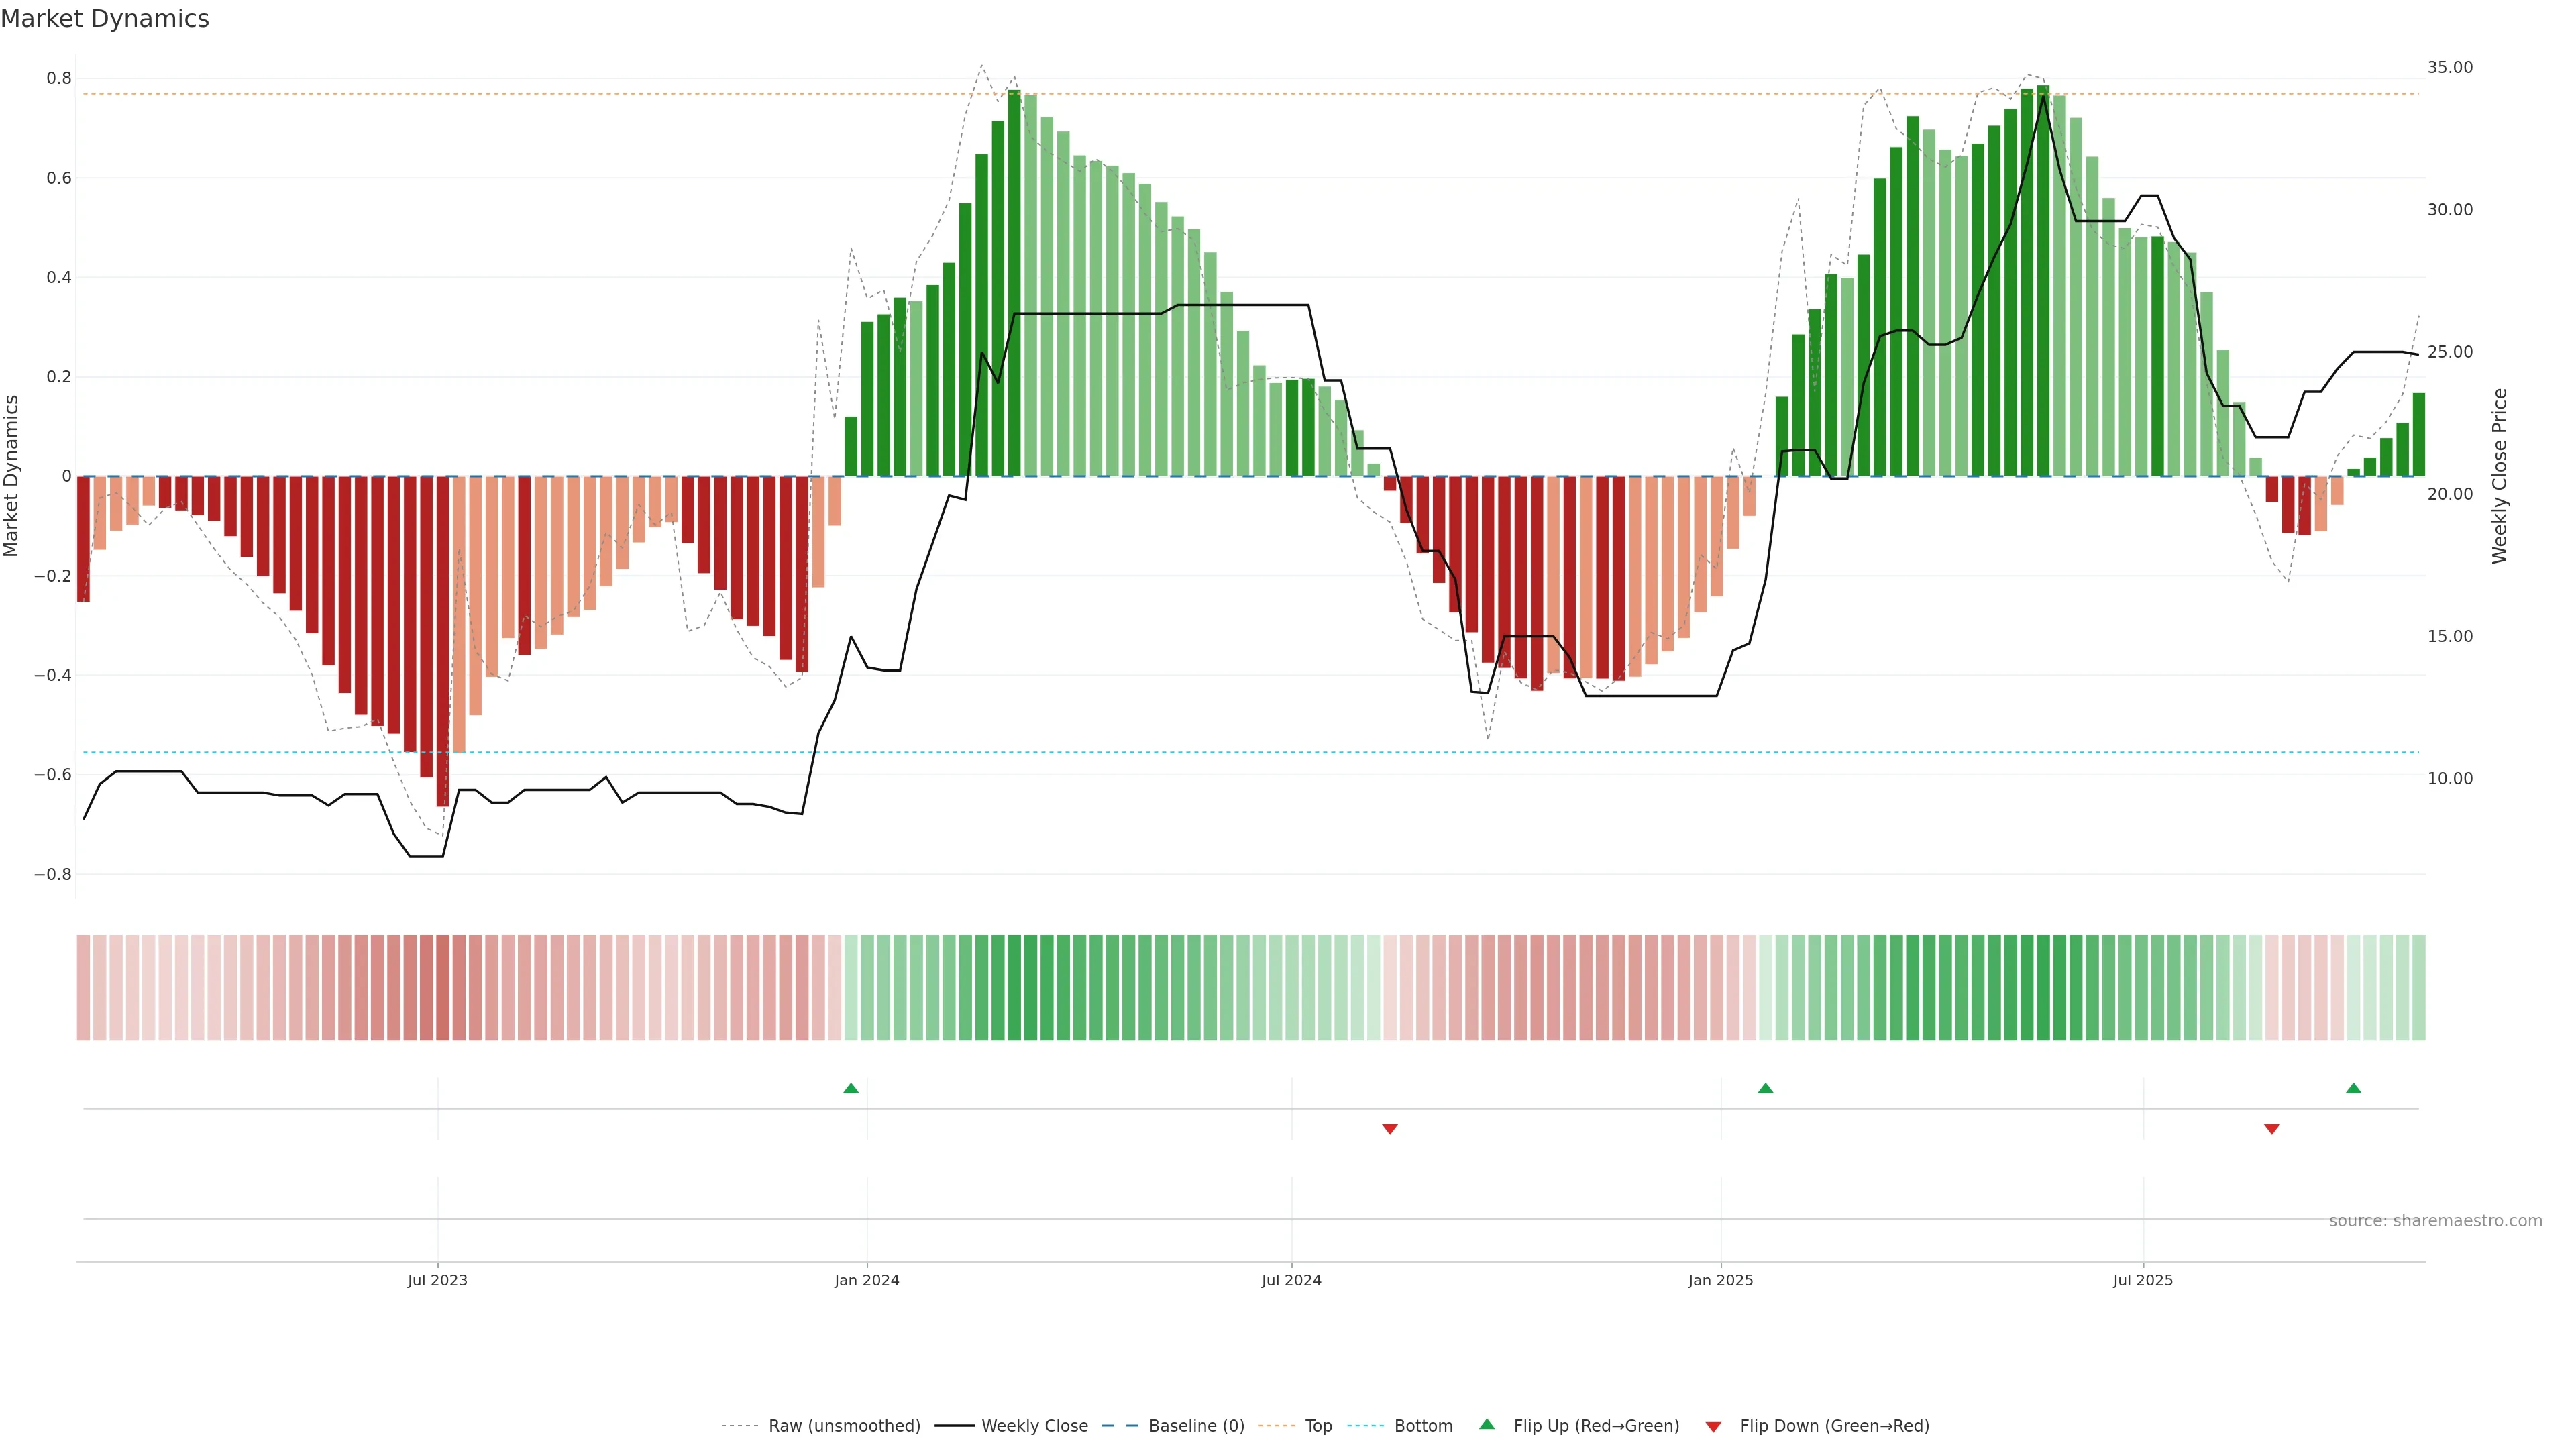This screenshot has height=1449, width=2576.
Task: Click the green triangle icon in the legend
Action: tap(1487, 1424)
